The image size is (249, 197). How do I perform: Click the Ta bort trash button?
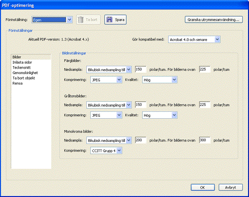88,20
